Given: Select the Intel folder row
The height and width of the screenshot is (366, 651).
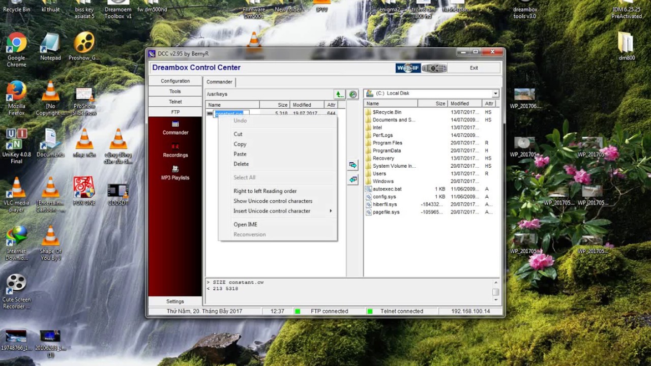Looking at the screenshot, I should [x=431, y=128].
